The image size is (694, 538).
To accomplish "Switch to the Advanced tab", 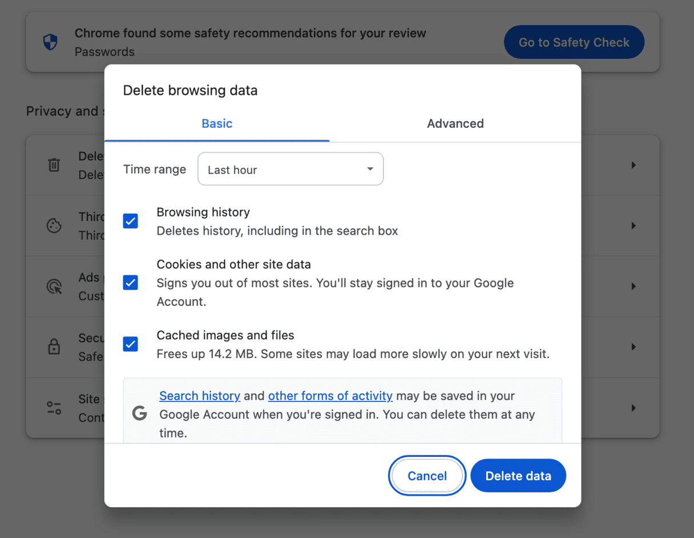I will point(455,123).
